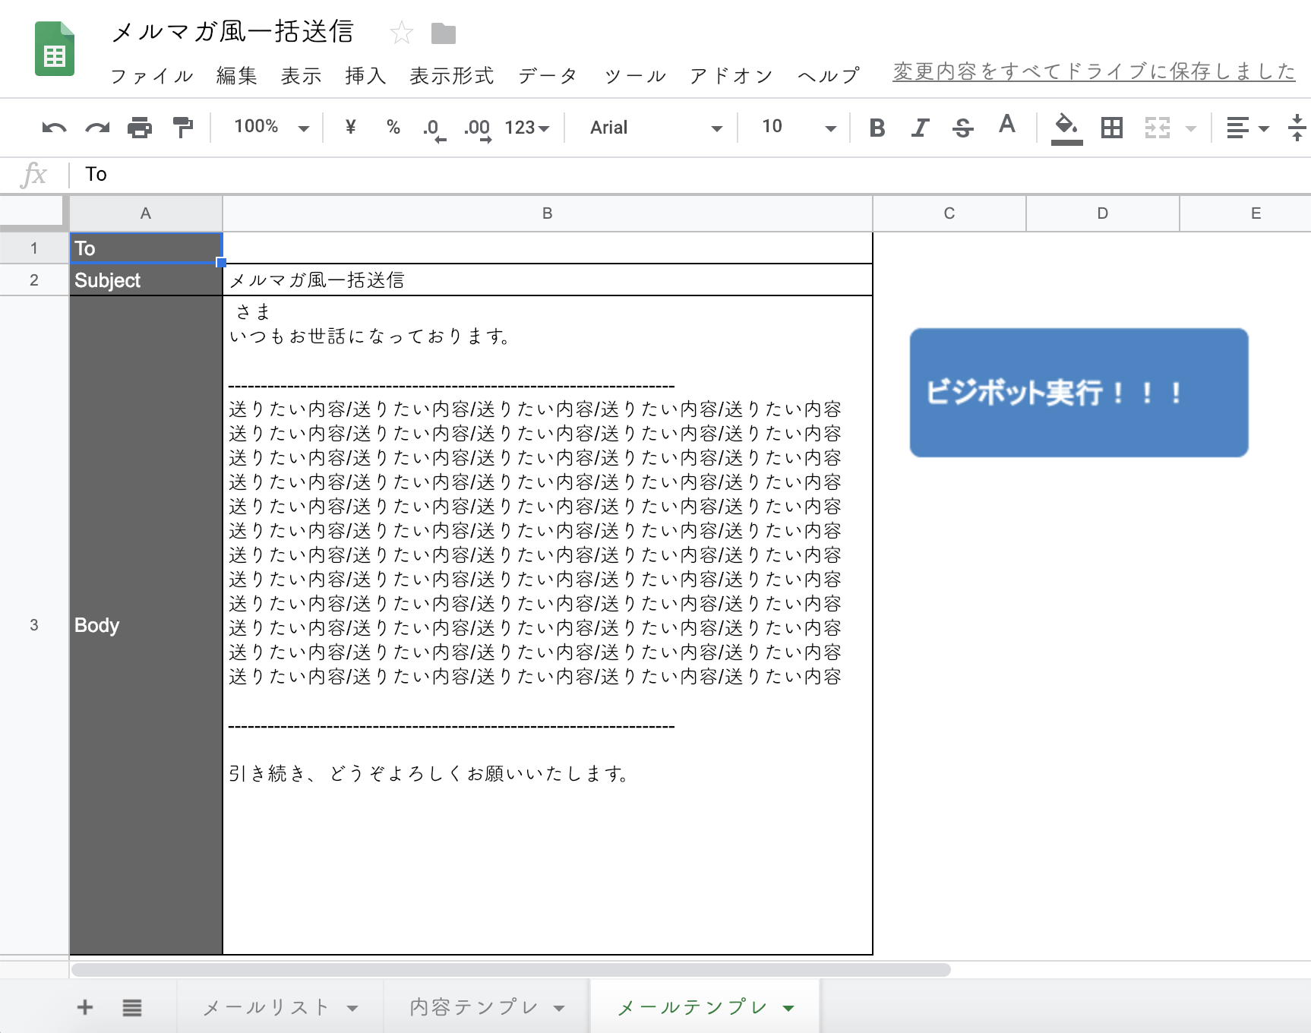Click the move-to-folder icon
Viewport: 1311px width, 1033px height.
(x=443, y=33)
